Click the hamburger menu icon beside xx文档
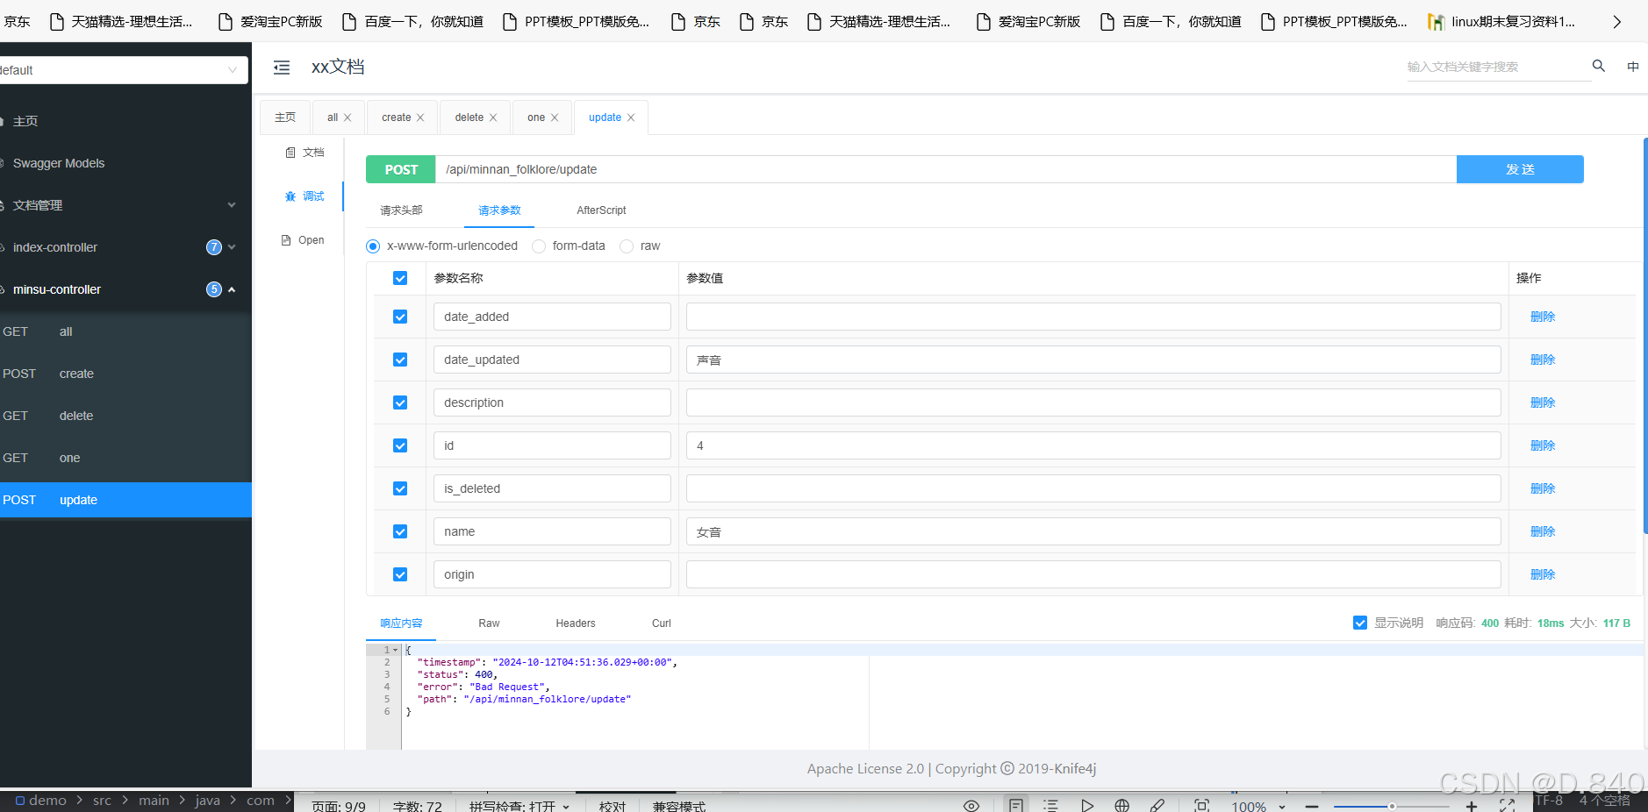 click(x=282, y=67)
